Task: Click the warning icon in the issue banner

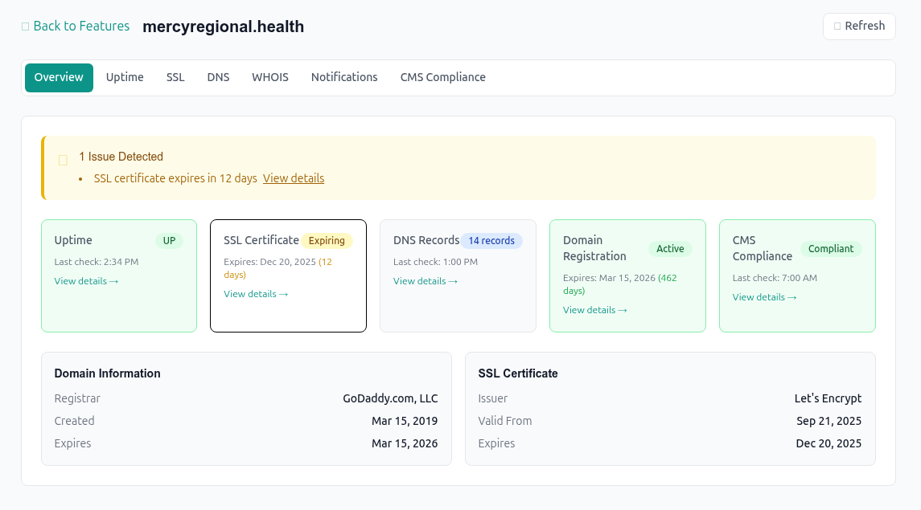Action: pos(62,160)
